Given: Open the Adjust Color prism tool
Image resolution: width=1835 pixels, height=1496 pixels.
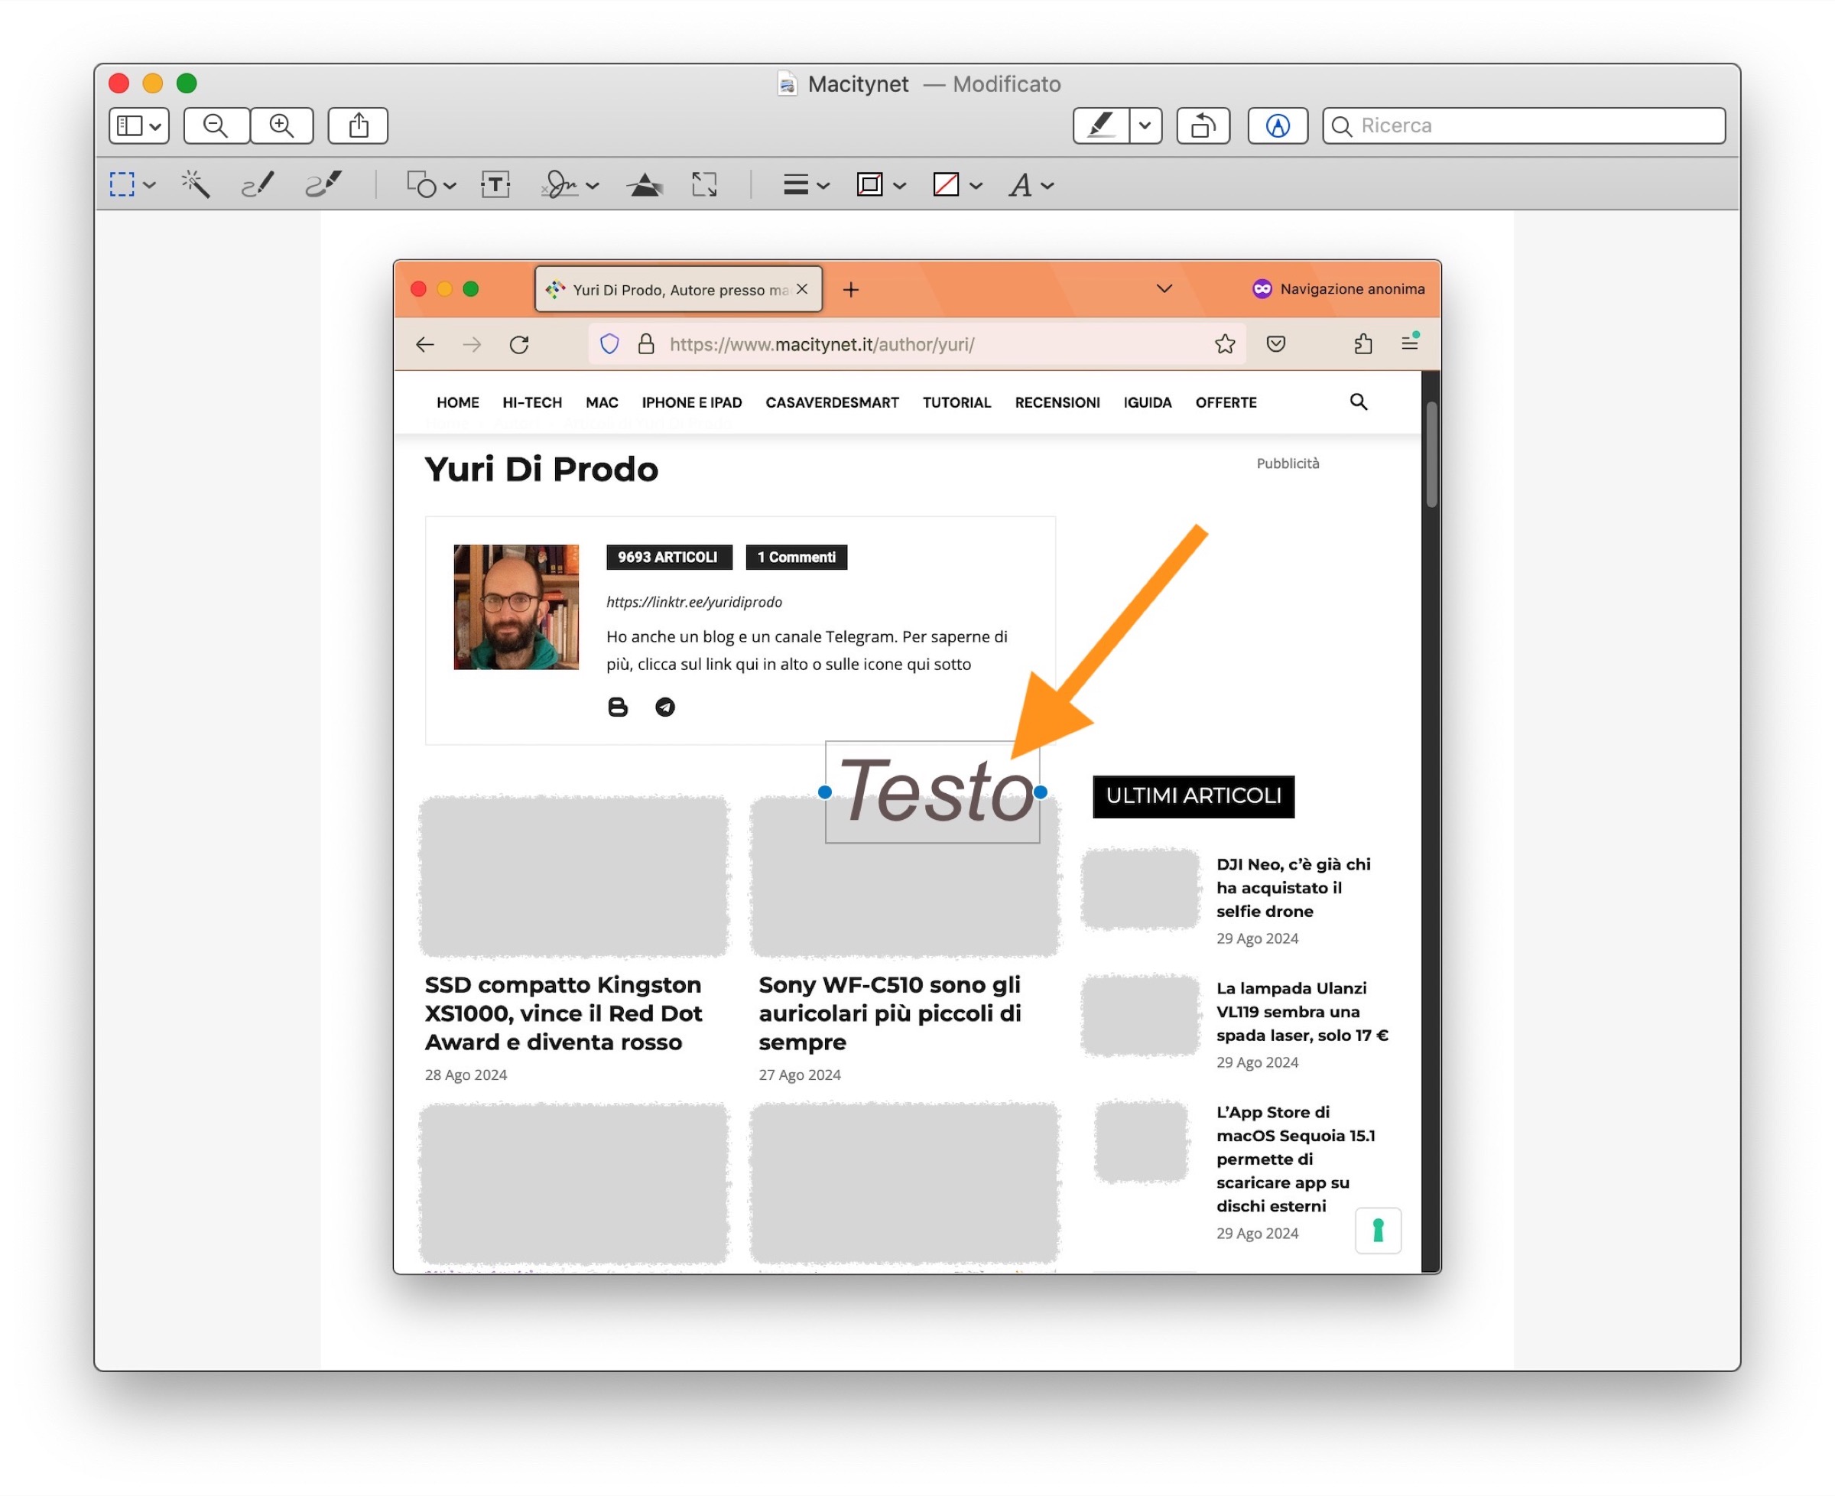Looking at the screenshot, I should point(645,184).
